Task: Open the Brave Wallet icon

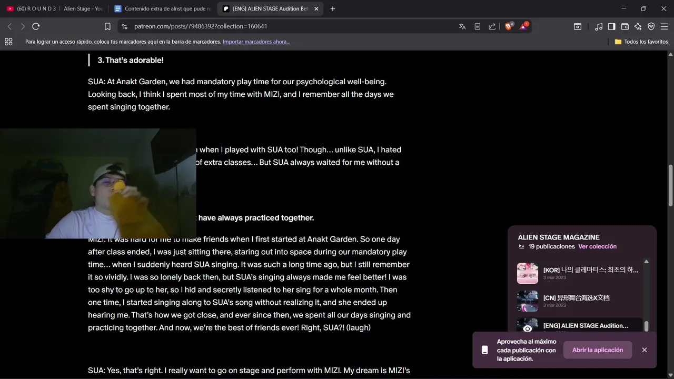Action: tap(625, 26)
